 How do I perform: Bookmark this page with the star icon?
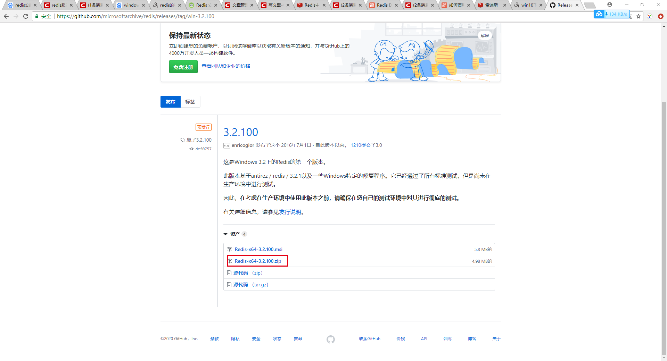[639, 16]
